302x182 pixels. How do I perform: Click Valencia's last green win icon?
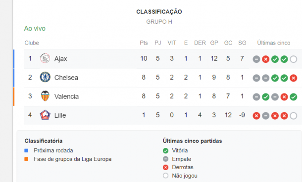(293, 97)
